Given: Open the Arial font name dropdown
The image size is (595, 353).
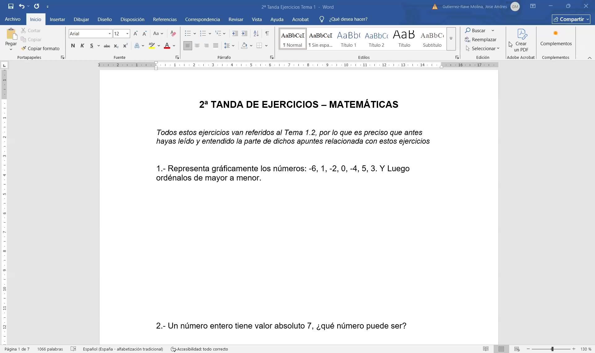Looking at the screenshot, I should (x=109, y=33).
